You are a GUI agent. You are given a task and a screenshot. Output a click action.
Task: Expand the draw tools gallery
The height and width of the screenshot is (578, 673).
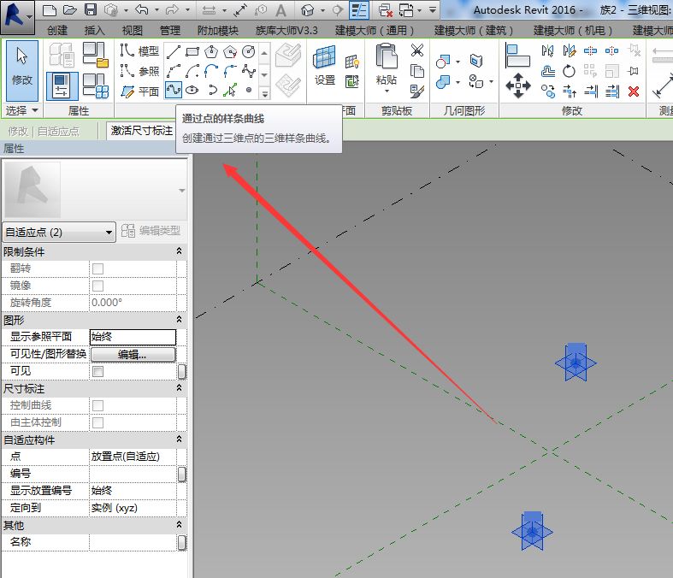pyautogui.click(x=265, y=93)
